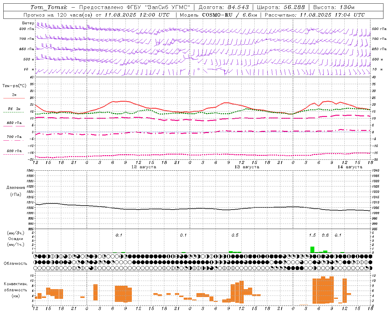Viewport: 388px width, 311px height.
Task: Click the "12 августа" date label
Action: (144, 167)
